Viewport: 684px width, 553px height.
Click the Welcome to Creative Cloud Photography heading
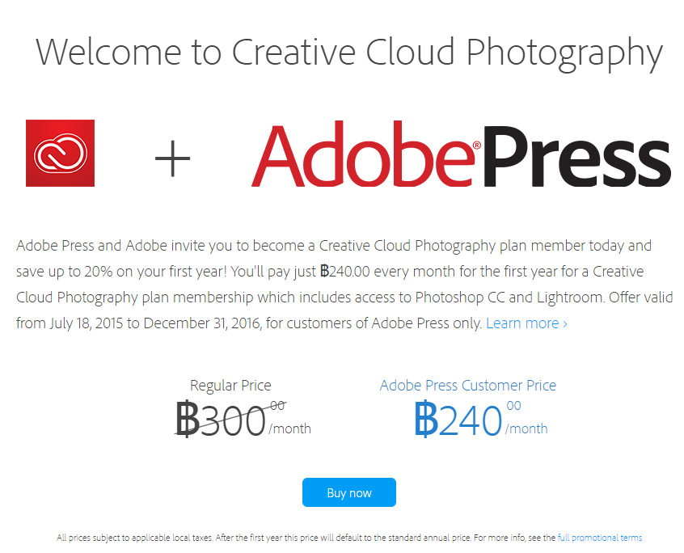[x=349, y=52]
